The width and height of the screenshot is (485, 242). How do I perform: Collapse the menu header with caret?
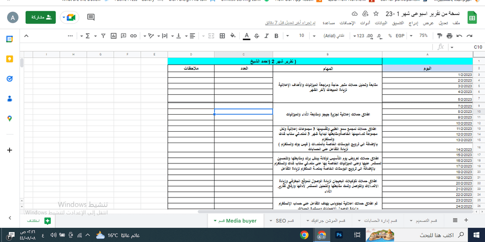(27, 36)
